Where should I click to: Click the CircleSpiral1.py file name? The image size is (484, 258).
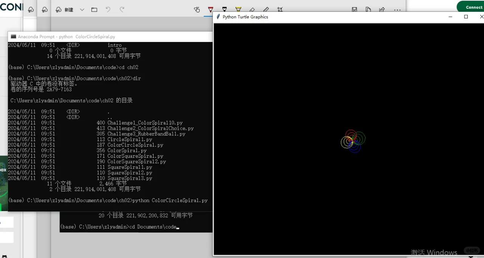[130, 140]
